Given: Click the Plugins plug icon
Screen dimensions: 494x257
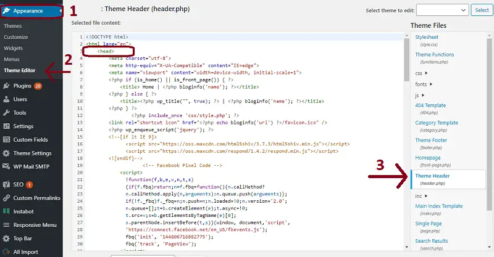Looking at the screenshot, I should (6, 86).
